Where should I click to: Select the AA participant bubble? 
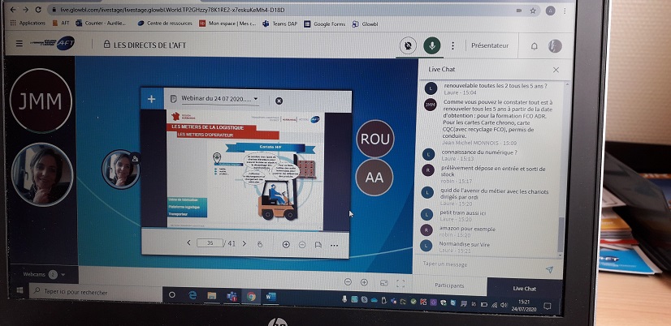374,178
